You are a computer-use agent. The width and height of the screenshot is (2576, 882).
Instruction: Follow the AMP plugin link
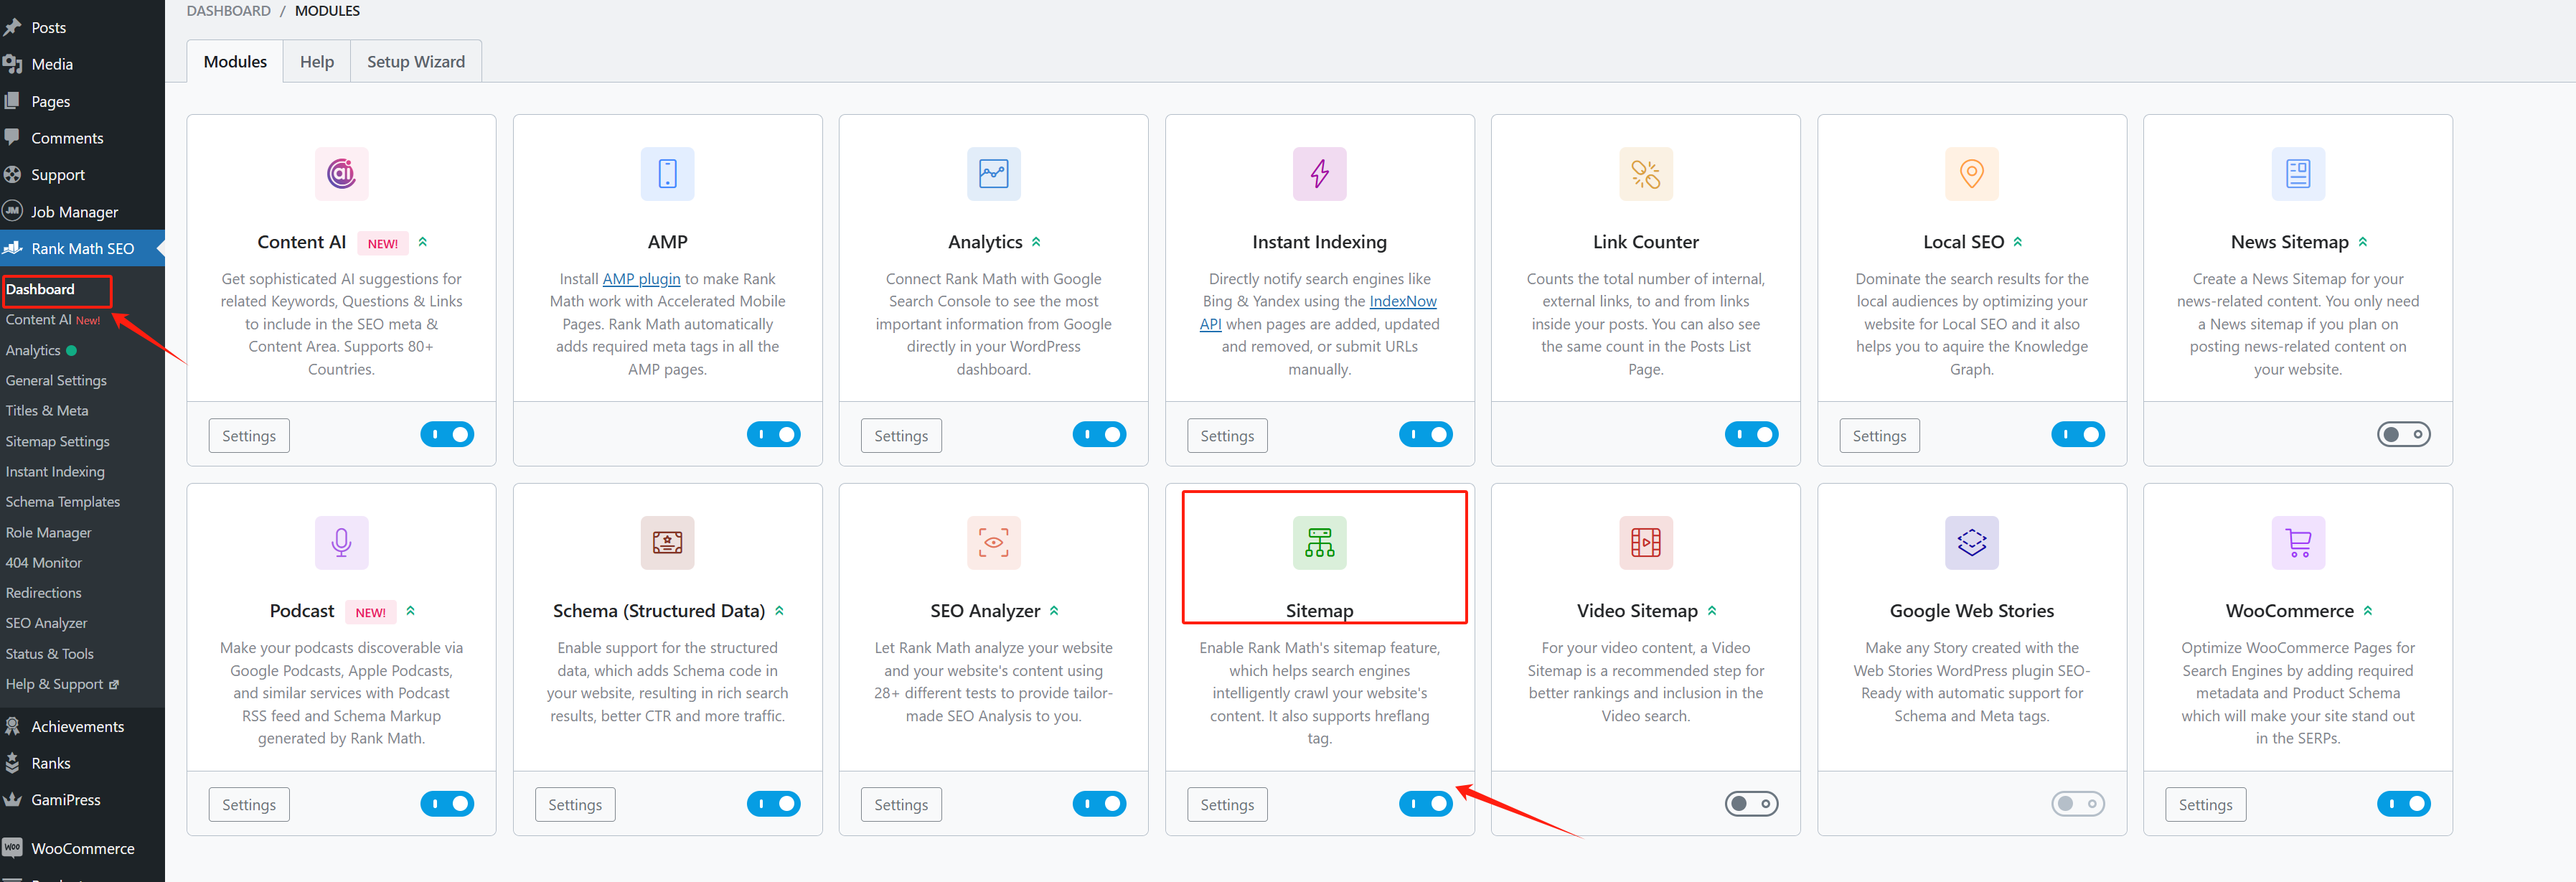click(x=641, y=279)
